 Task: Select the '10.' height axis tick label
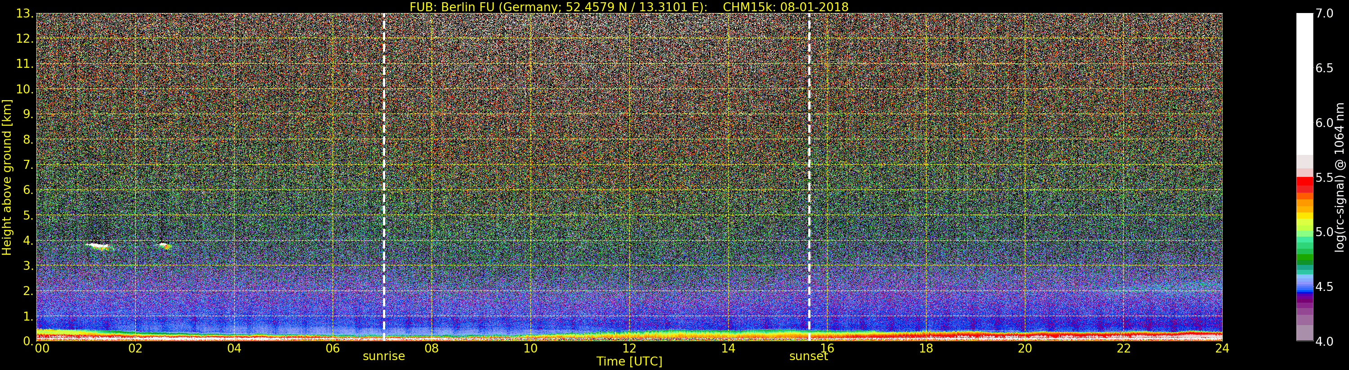coord(25,89)
